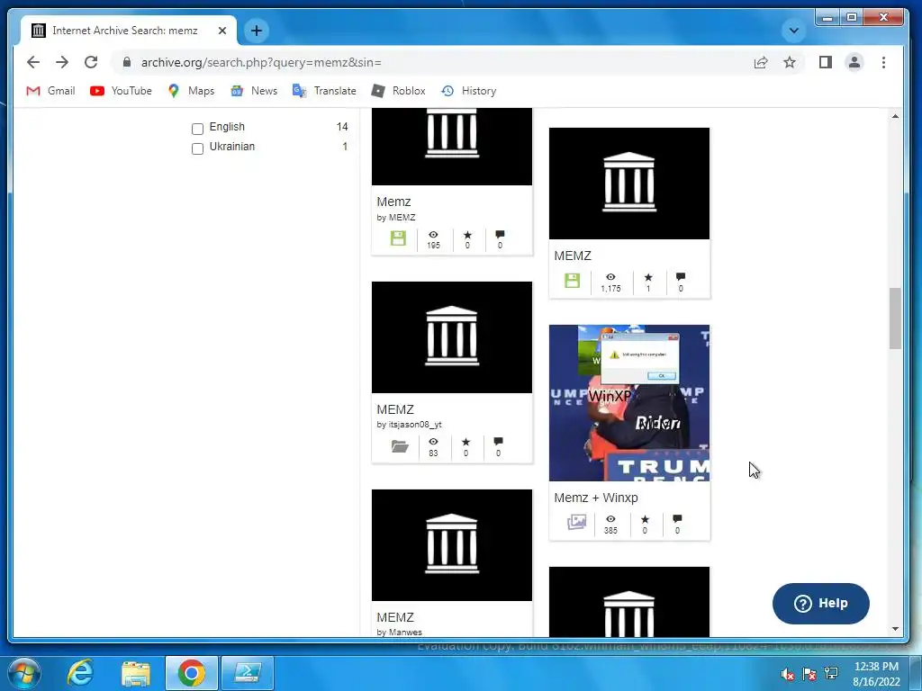Open the Memz + Winxp title link
The height and width of the screenshot is (691, 922).
coord(596,498)
